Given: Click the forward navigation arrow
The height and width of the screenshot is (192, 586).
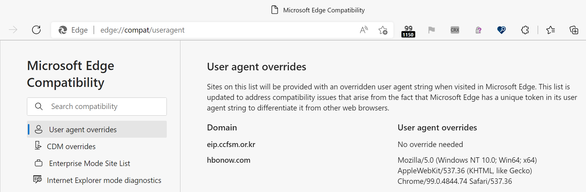Looking at the screenshot, I should [13, 30].
